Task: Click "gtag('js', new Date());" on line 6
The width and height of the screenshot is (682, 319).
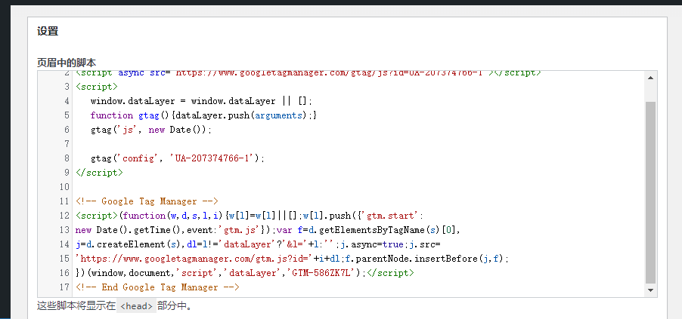Action: click(x=151, y=130)
